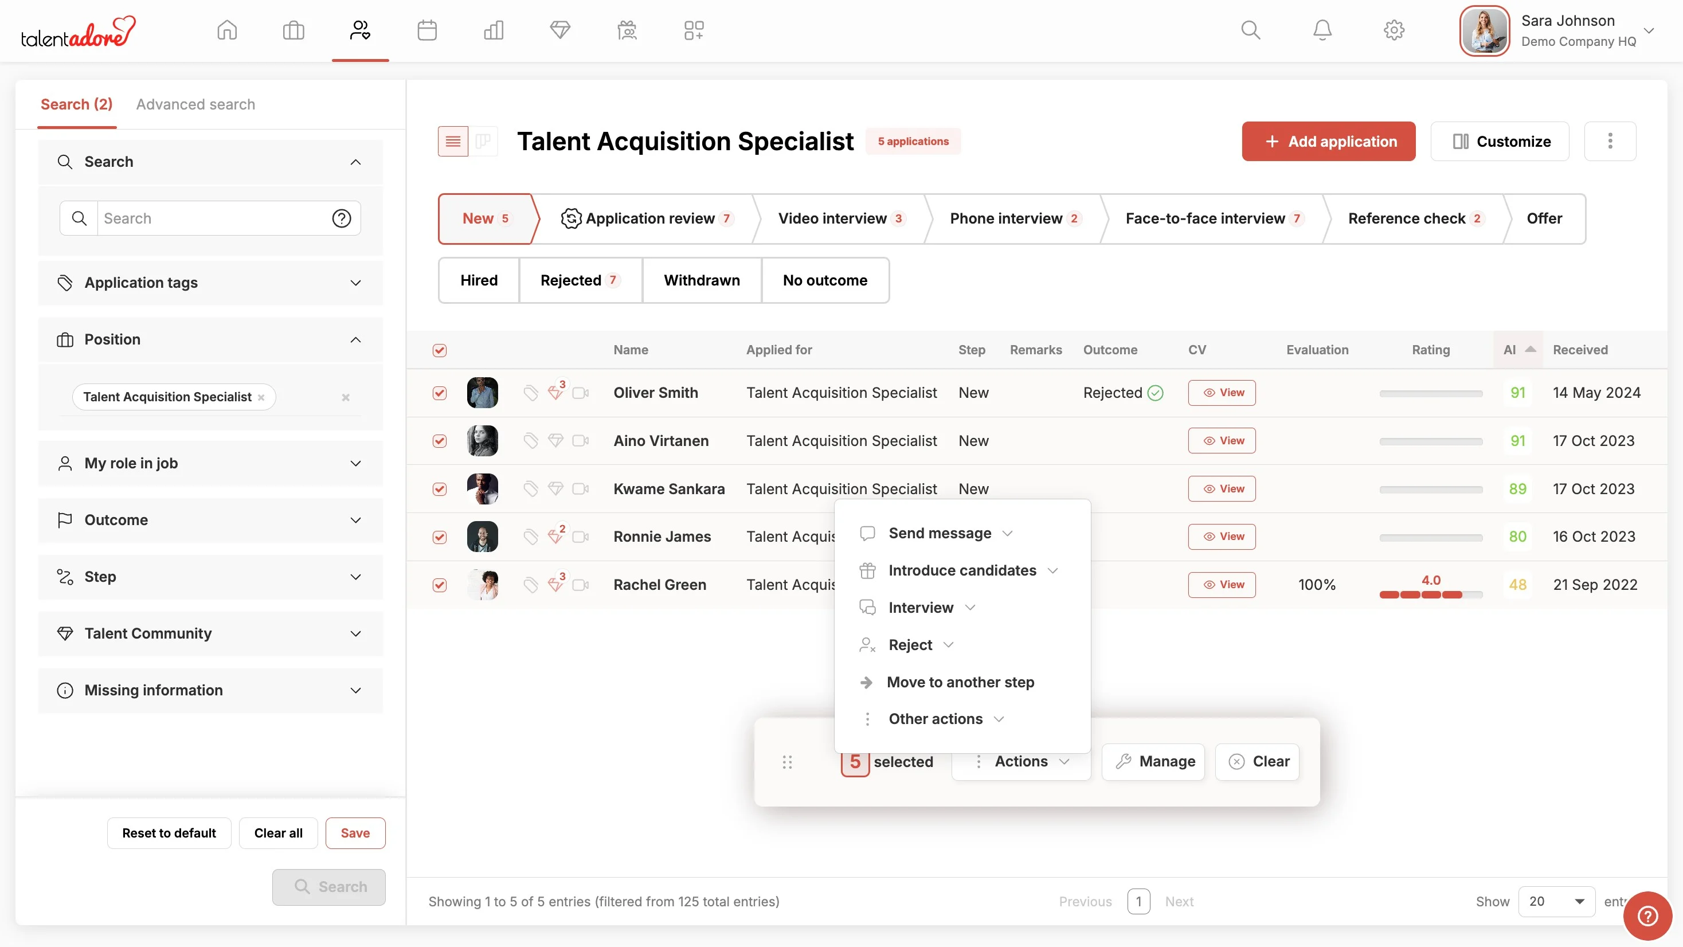Click Oliver Smith's video camera icon

[580, 393]
